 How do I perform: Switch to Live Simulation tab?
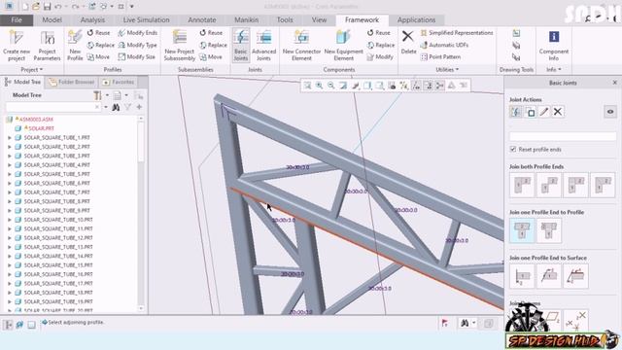click(x=146, y=19)
